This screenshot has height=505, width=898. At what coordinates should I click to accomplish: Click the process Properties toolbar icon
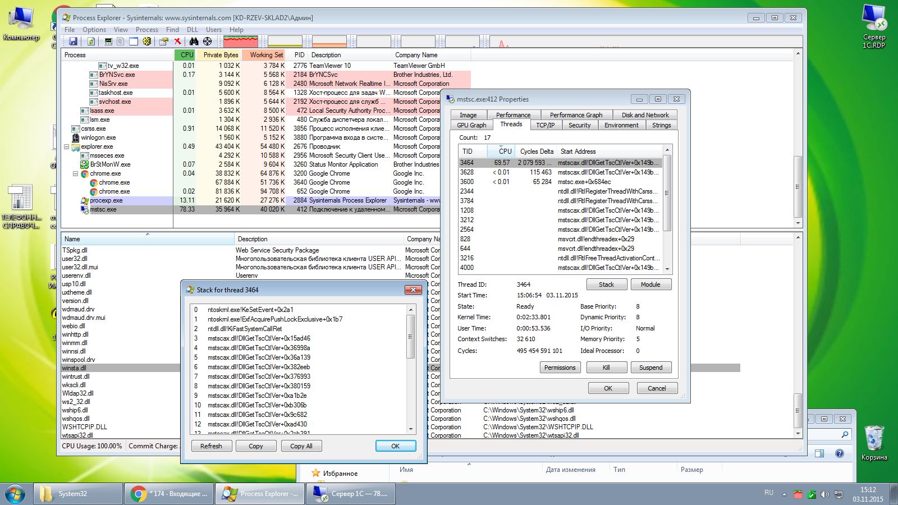point(164,42)
